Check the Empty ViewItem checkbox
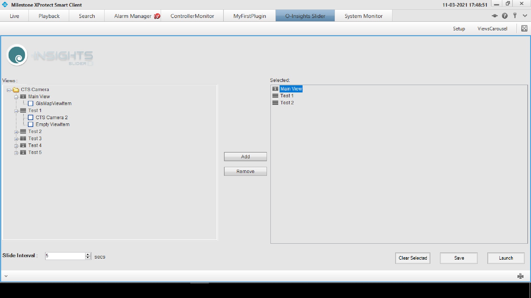Image resolution: width=531 pixels, height=298 pixels. coord(31,124)
